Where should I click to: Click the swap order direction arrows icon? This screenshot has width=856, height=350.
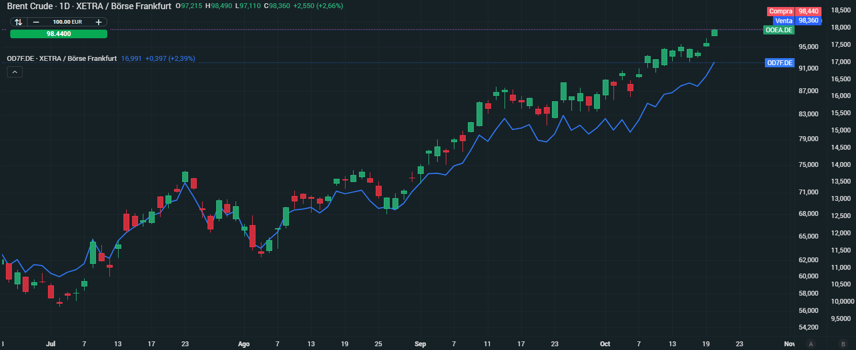tap(18, 22)
